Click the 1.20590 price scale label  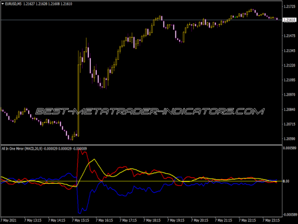tap(289, 139)
